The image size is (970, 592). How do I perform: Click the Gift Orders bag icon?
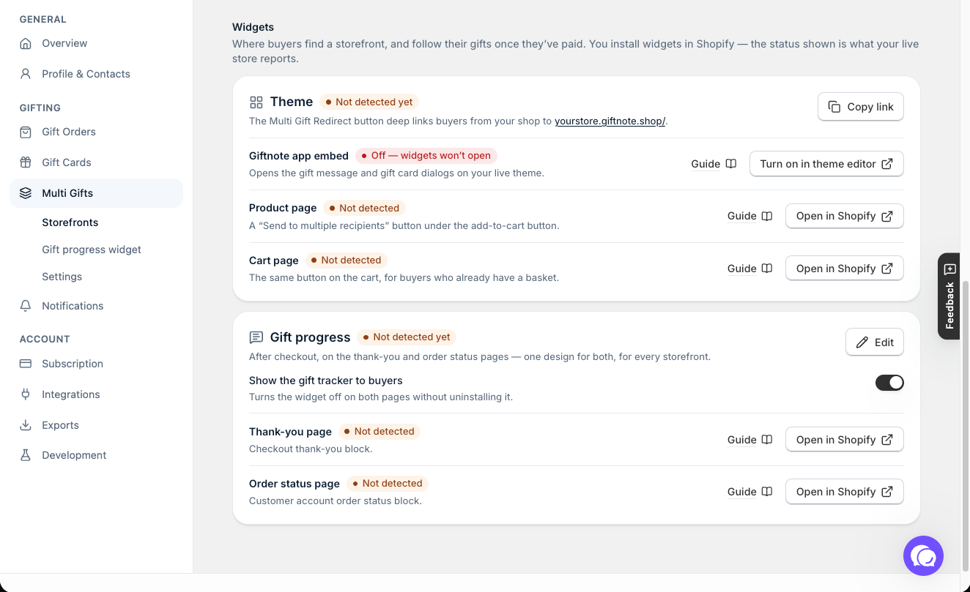pos(26,132)
